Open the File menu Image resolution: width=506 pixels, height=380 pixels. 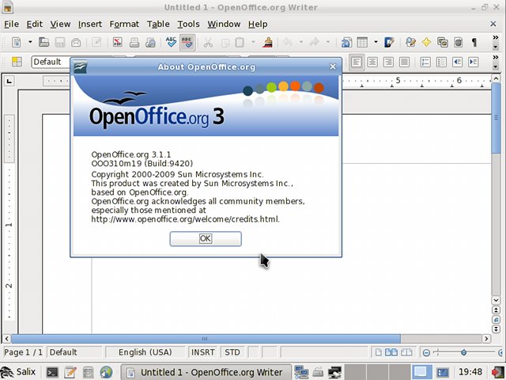11,24
